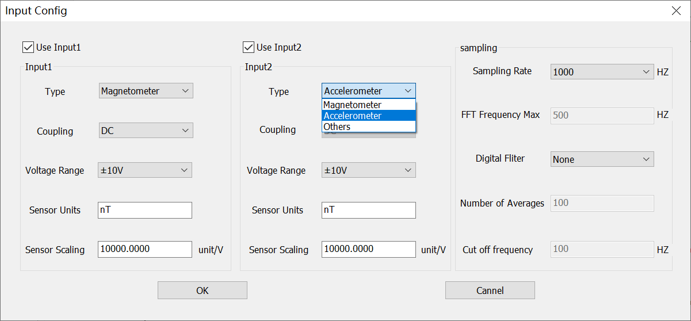
Task: Close the Input Config dialog window
Action: (677, 11)
